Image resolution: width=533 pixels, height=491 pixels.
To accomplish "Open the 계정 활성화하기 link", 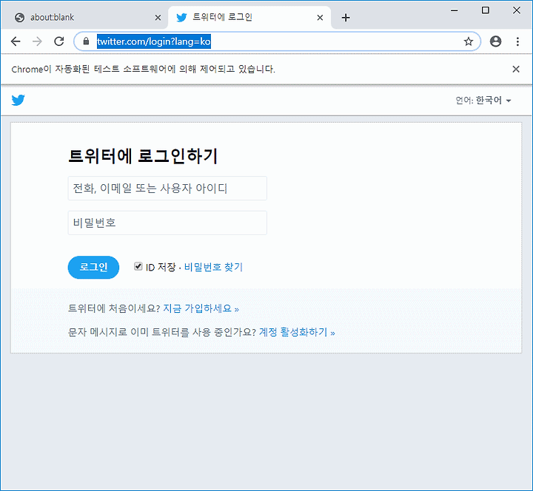I will coord(297,332).
